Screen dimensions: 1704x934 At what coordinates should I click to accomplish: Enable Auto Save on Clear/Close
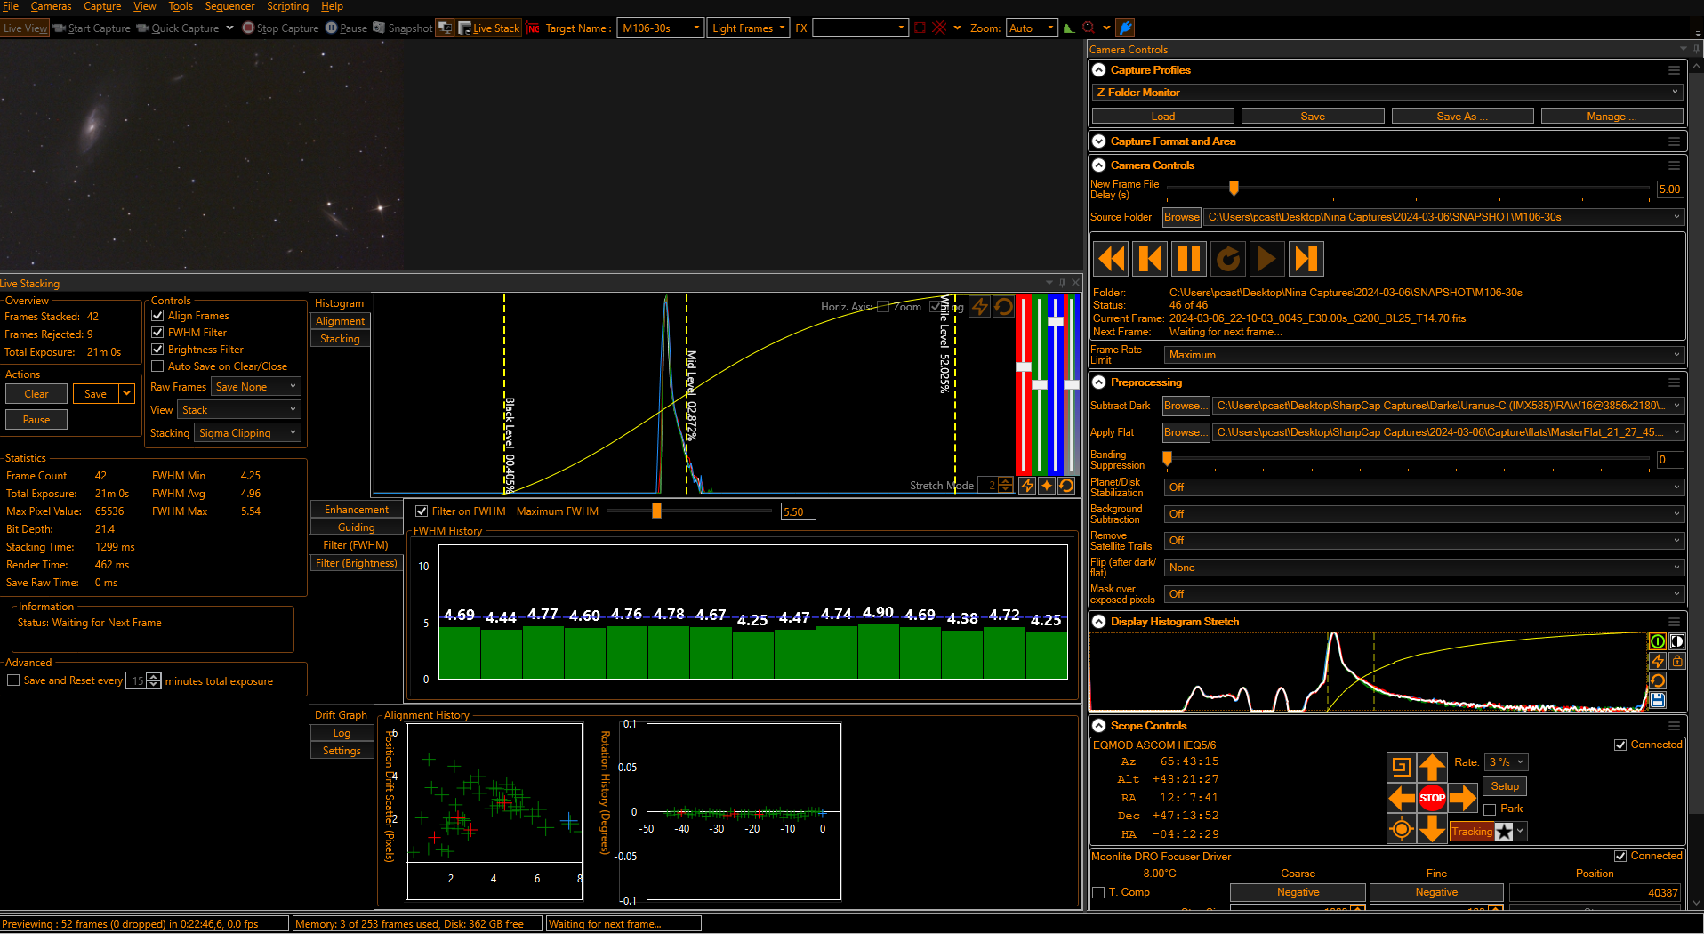click(157, 366)
